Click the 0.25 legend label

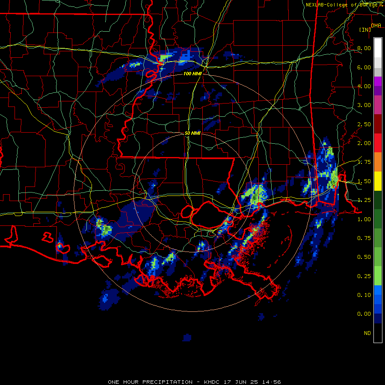tap(364, 276)
